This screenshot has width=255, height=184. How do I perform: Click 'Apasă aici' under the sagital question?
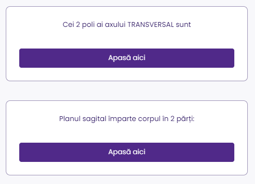(x=127, y=152)
